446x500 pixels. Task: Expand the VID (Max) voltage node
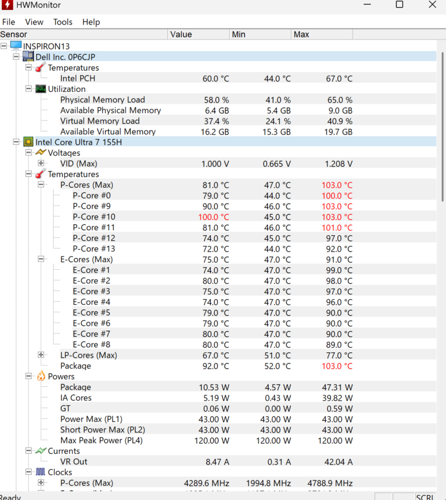[x=41, y=163]
